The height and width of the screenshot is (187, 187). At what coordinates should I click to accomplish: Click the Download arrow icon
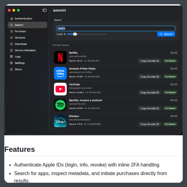click(11, 44)
